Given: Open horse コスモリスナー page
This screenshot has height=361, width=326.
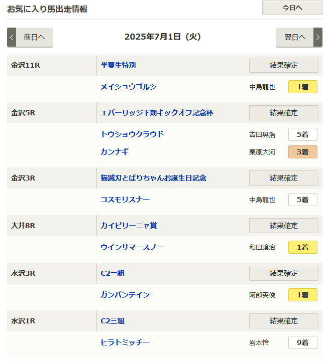Looking at the screenshot, I should coord(125,200).
